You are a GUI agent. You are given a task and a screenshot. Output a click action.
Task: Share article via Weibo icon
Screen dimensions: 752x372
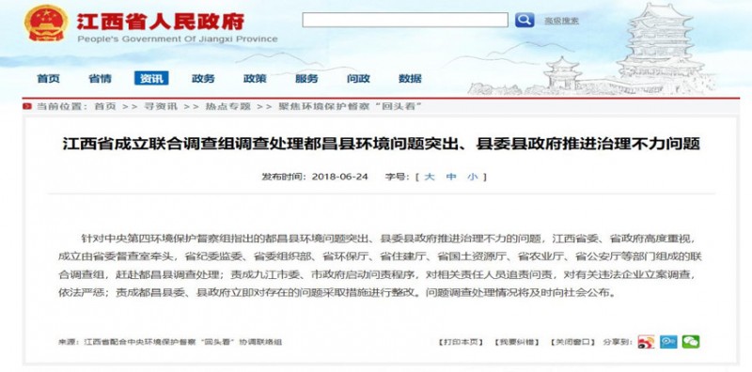[646, 342]
